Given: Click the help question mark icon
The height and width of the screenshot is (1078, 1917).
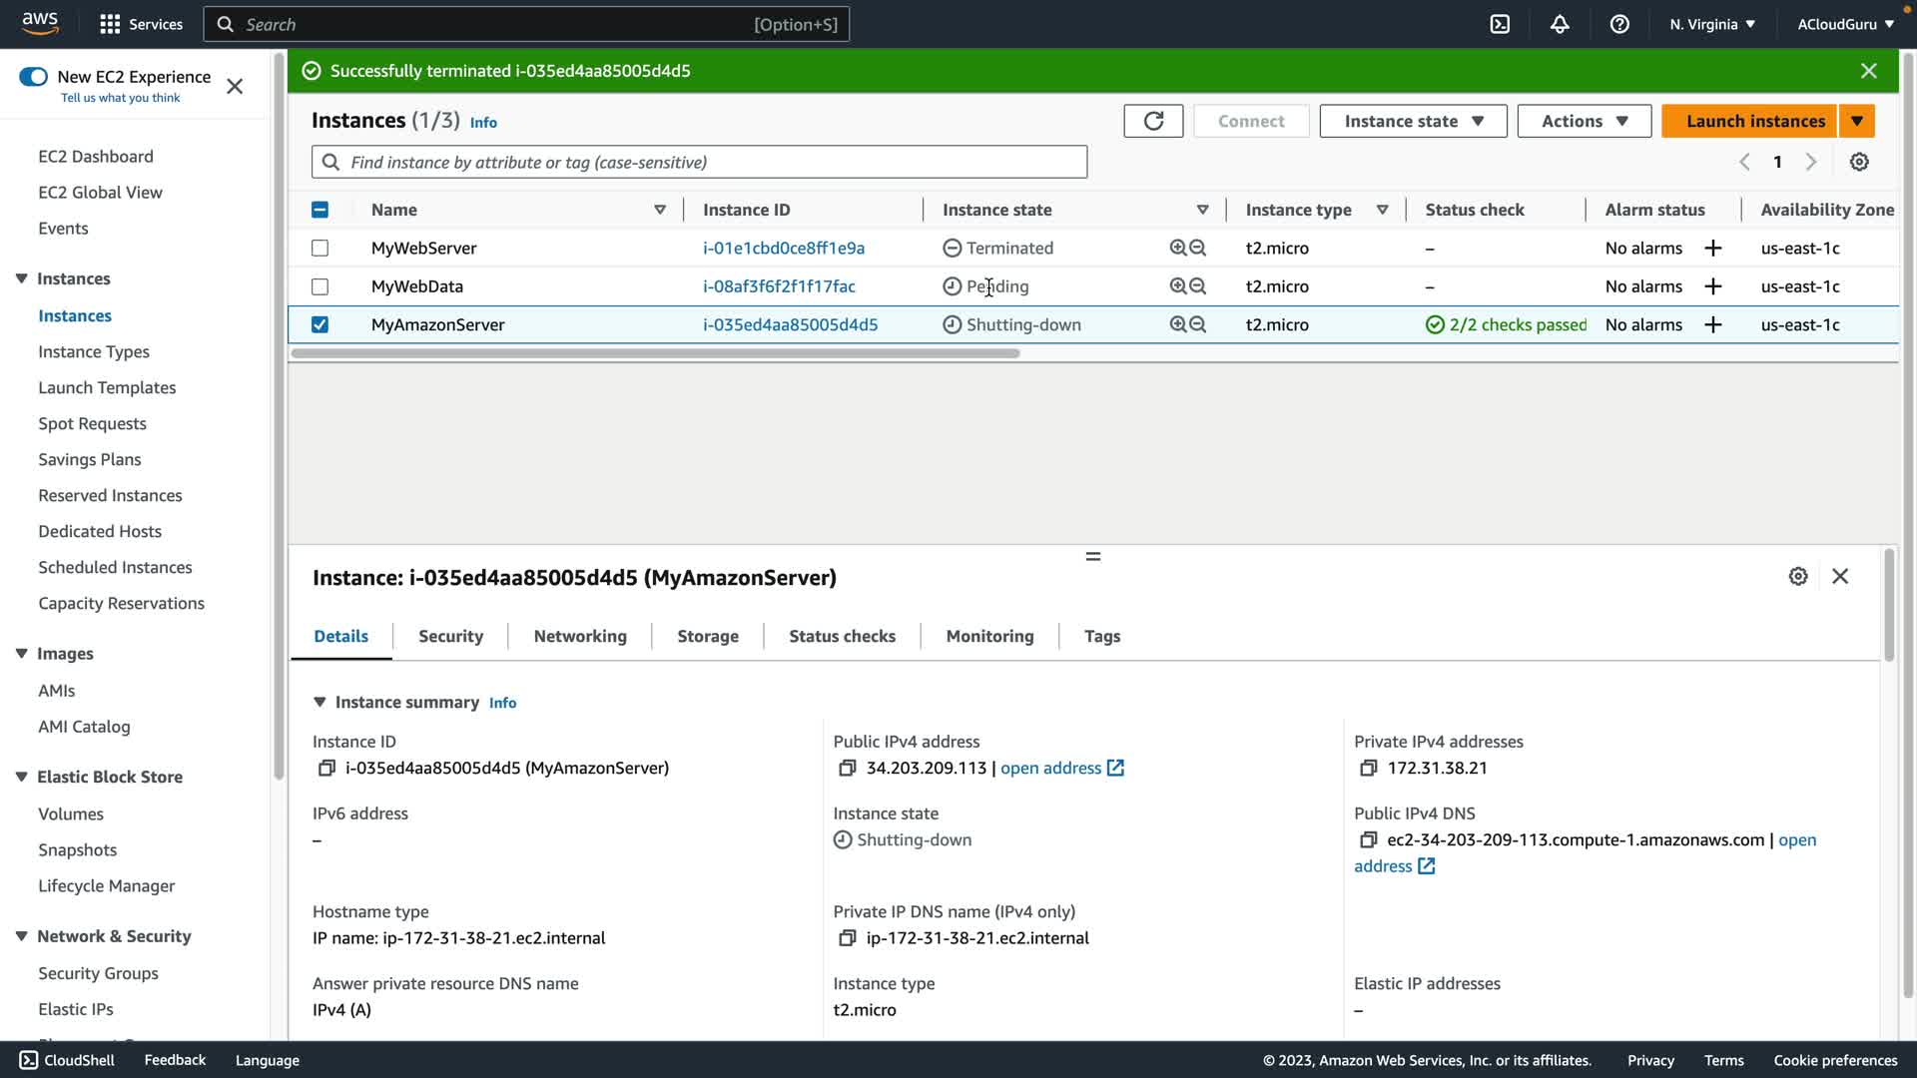Looking at the screenshot, I should pyautogui.click(x=1619, y=24).
